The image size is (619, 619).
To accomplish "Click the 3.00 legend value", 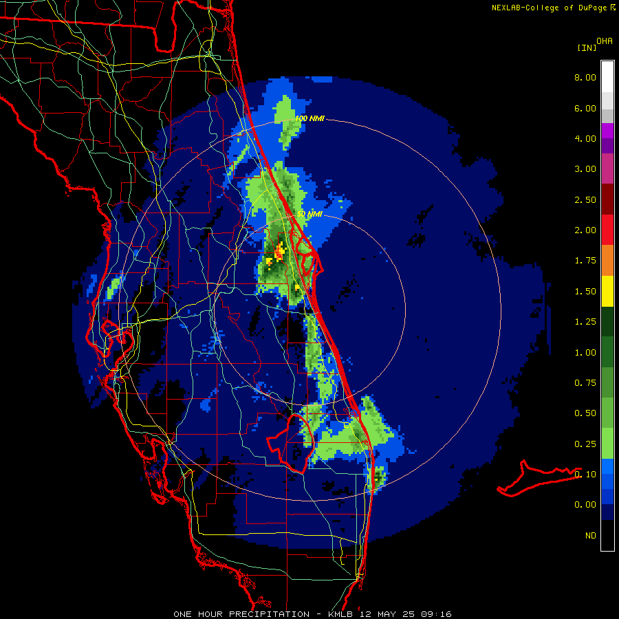I will click(585, 169).
